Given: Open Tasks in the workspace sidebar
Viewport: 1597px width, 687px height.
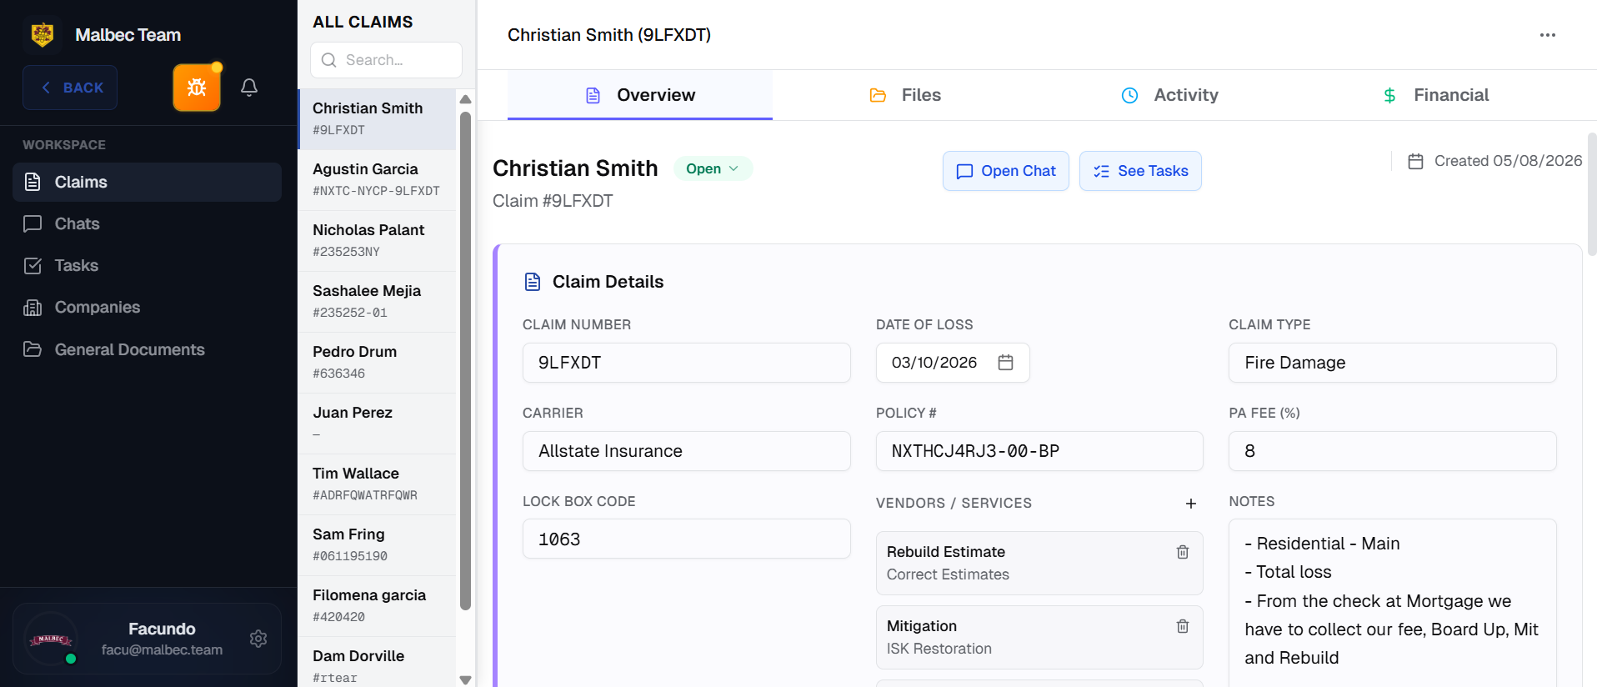Looking at the screenshot, I should (x=147, y=265).
